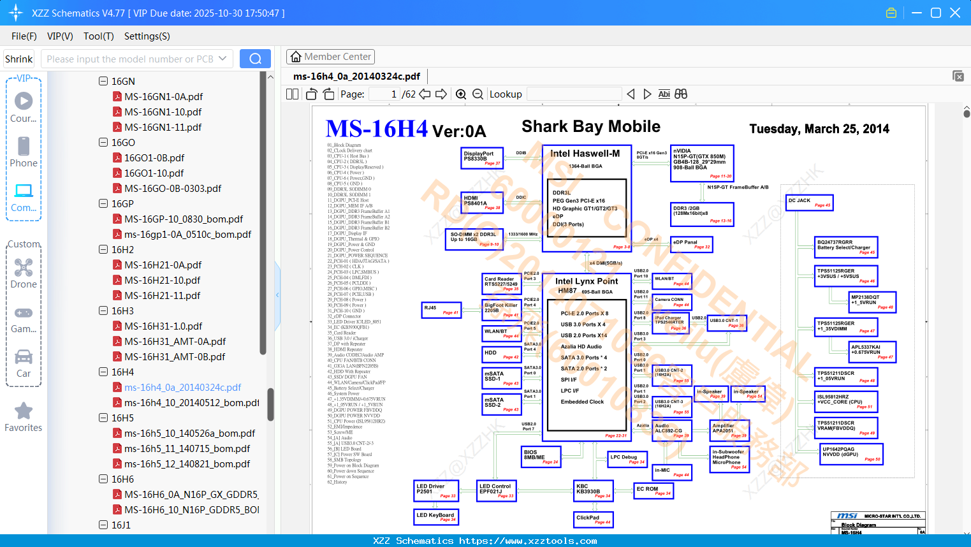This screenshot has width=971, height=547.
Task: Open the Game console category
Action: pyautogui.click(x=24, y=319)
